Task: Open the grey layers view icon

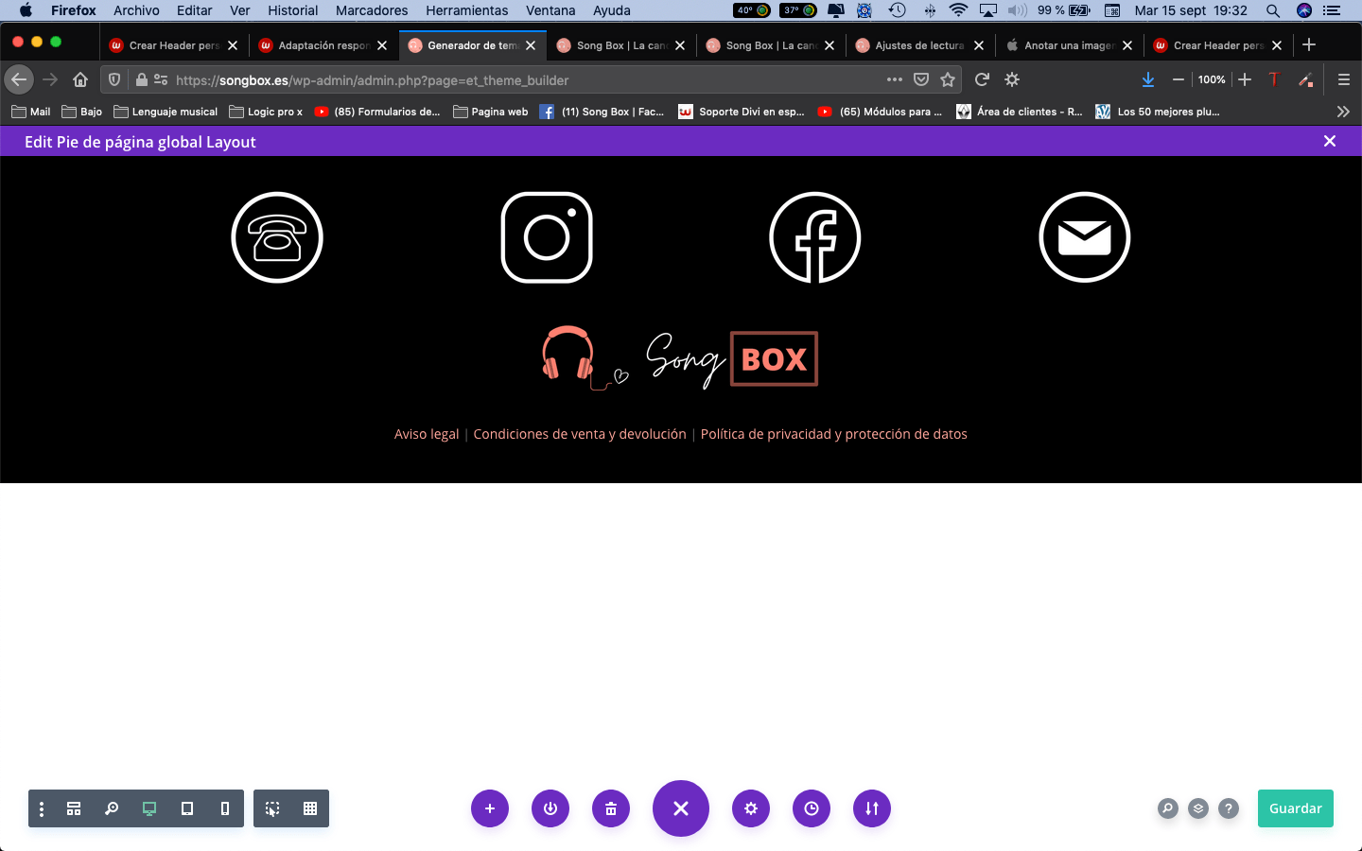Action: pyautogui.click(x=1198, y=808)
